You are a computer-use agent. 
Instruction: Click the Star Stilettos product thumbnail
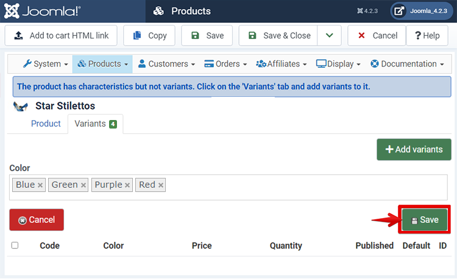click(x=20, y=106)
